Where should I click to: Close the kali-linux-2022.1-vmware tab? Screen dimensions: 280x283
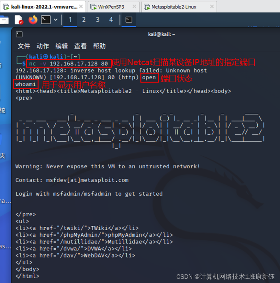coord(81,7)
